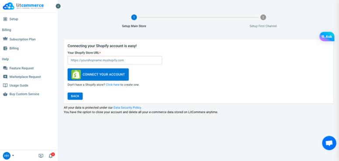Click the Help section heading
Viewport: 339px width, 161px height.
[5, 59]
